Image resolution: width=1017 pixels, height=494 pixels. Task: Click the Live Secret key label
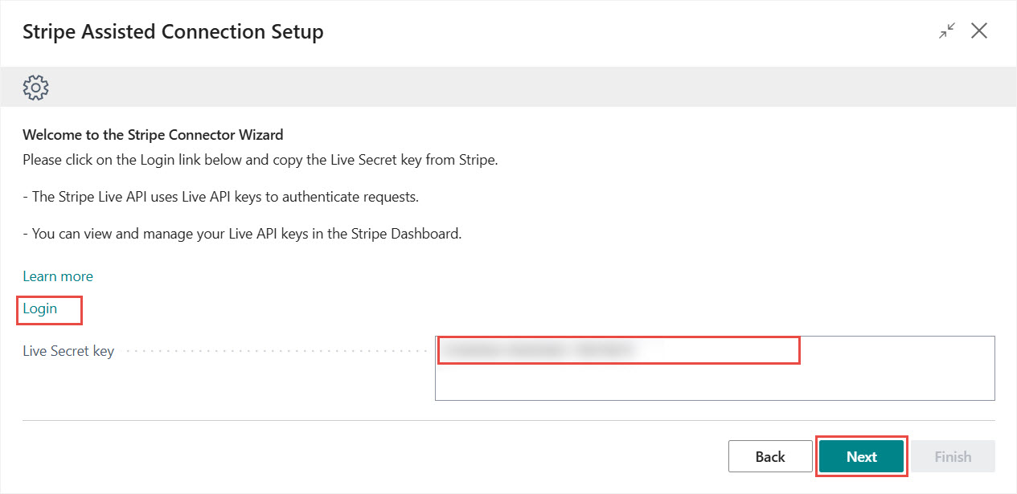68,351
